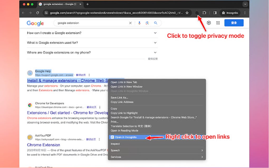Open Chrome Extension AskYourPDF result link
This screenshot has height=168, width=269.
[44, 145]
